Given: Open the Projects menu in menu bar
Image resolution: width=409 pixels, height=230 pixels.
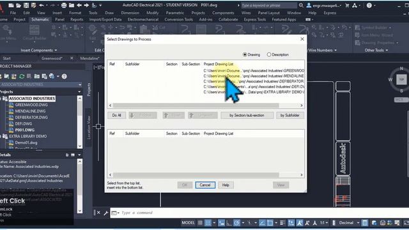Looking at the screenshot, I should tap(198, 13).
